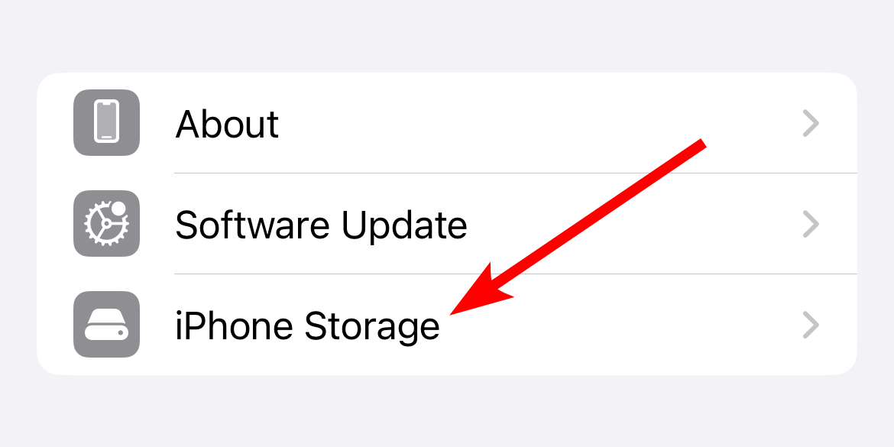Click the divider below the About row
Image resolution: width=894 pixels, height=447 pixels.
[x=516, y=173]
